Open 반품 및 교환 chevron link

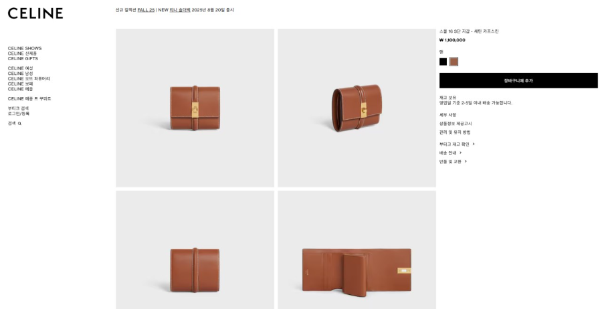point(453,162)
